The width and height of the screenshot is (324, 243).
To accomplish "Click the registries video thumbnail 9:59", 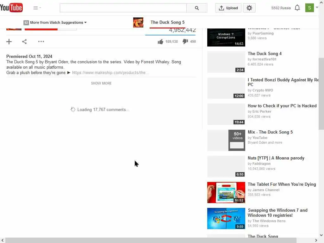I will click(226, 219).
